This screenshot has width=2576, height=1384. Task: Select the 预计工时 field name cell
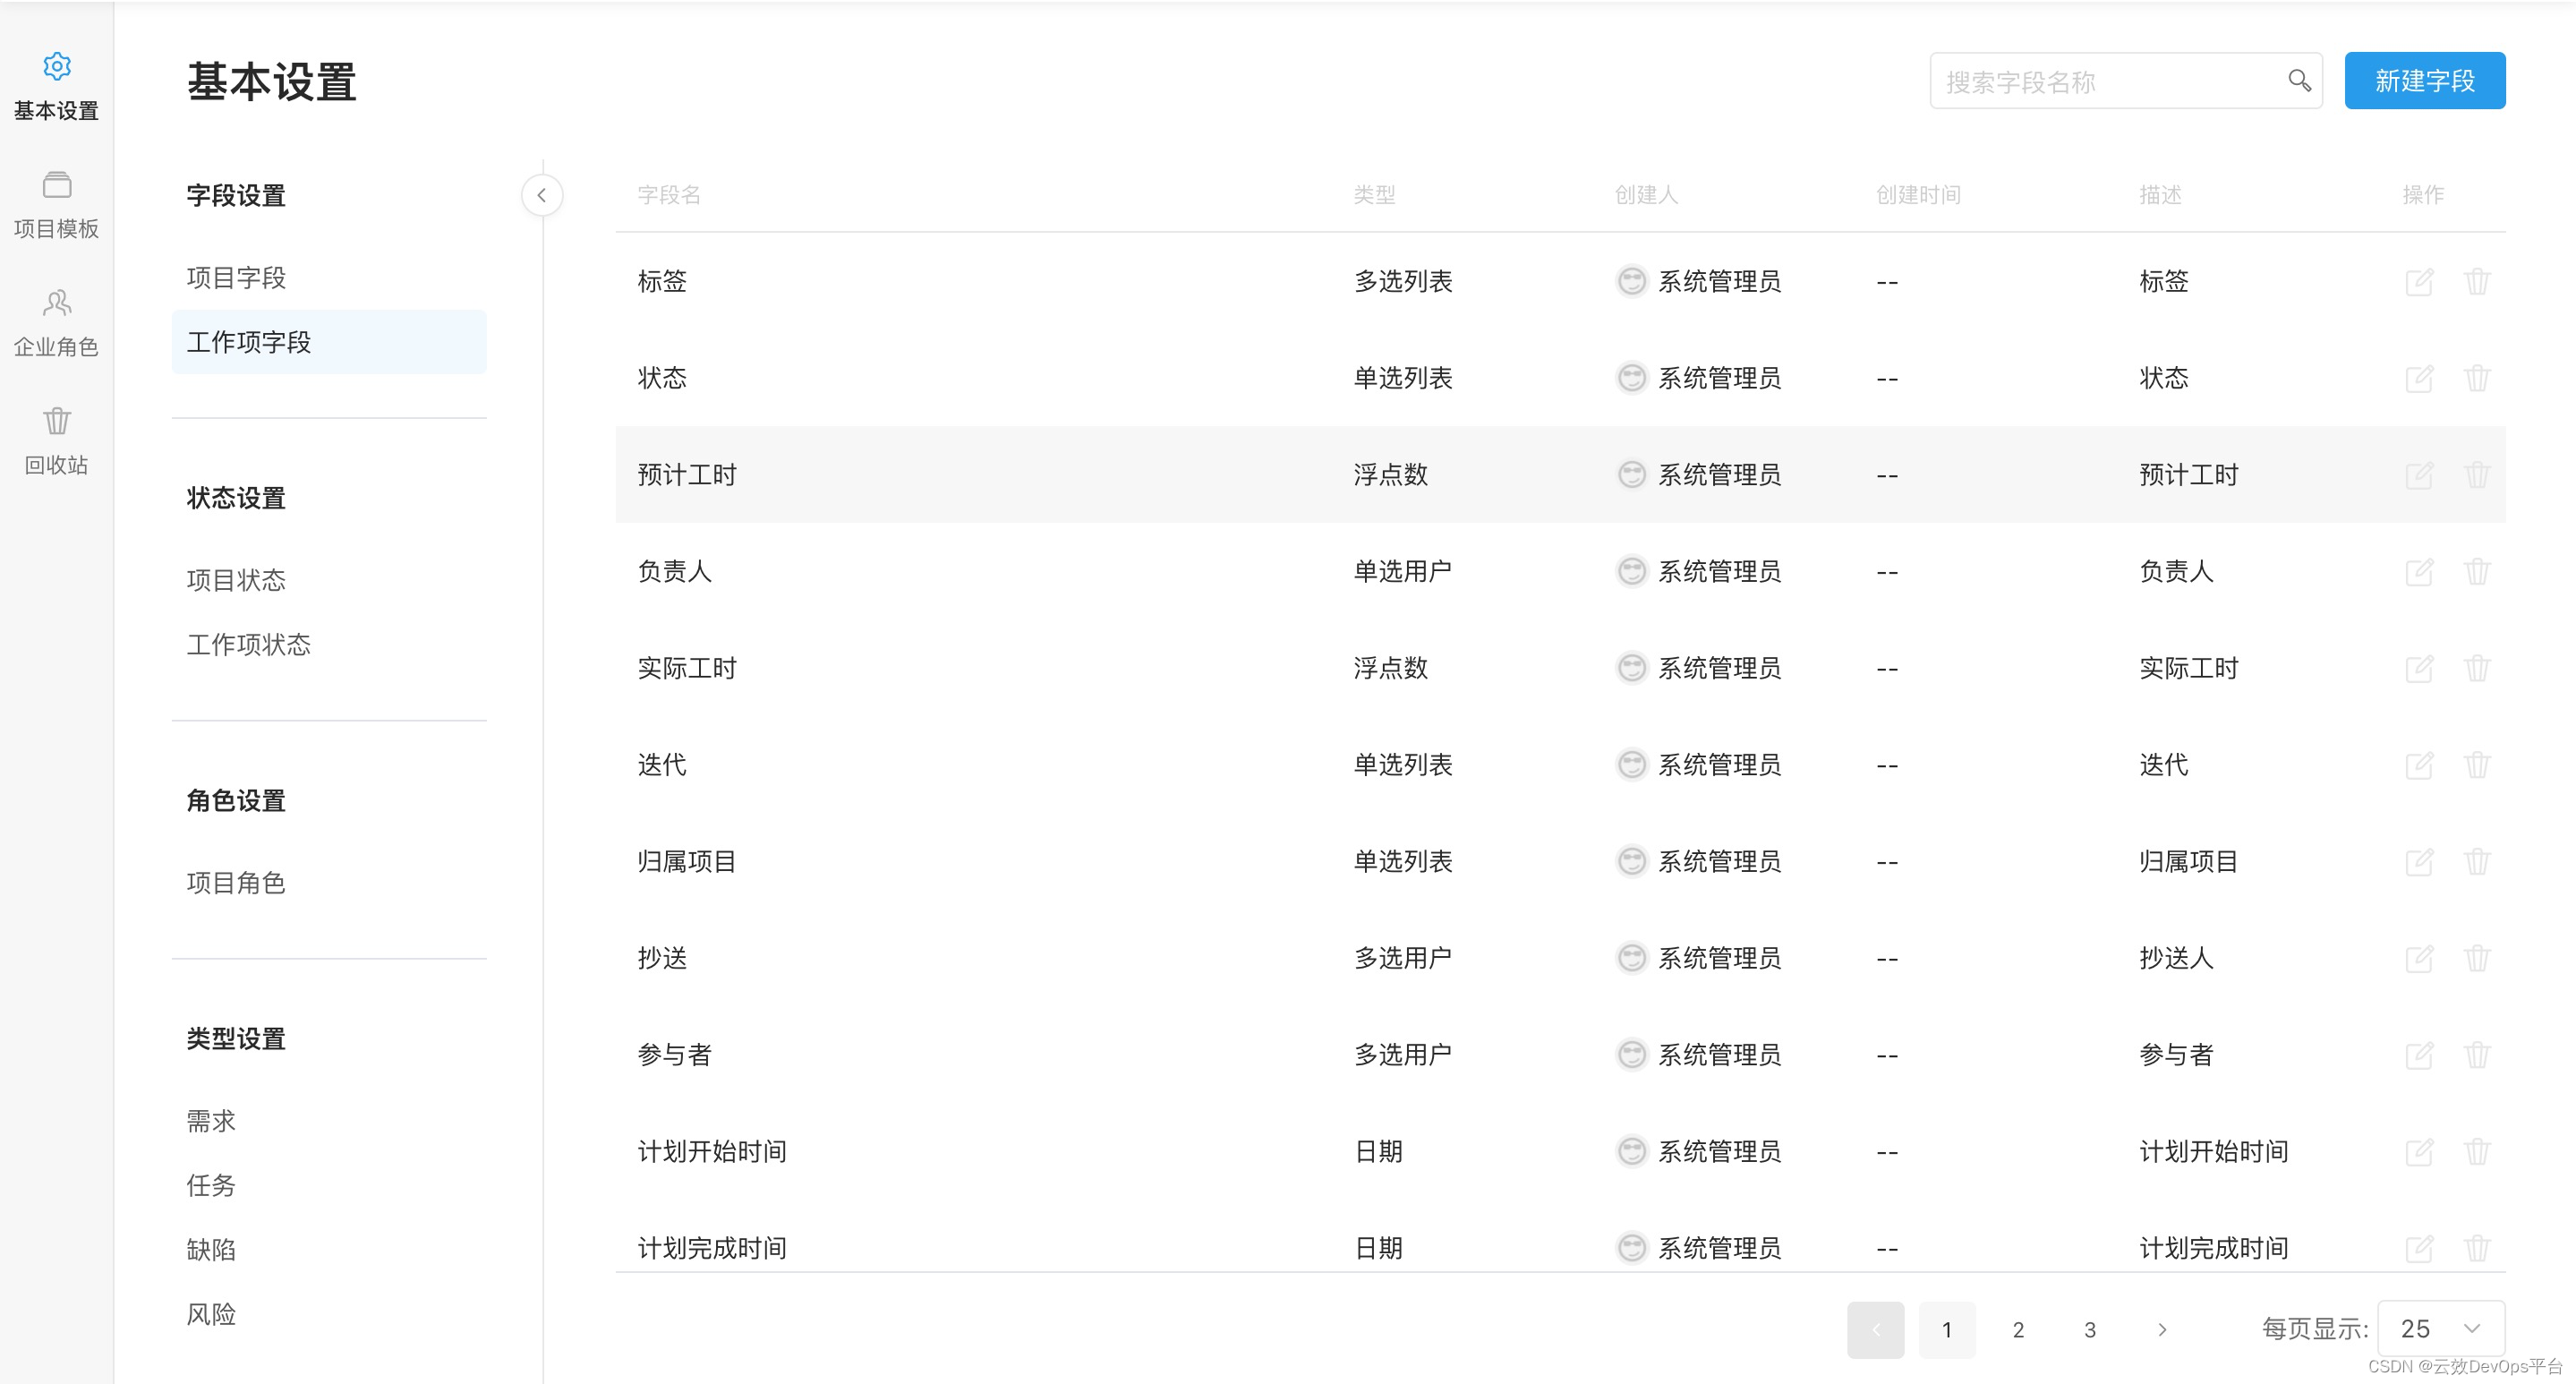click(x=687, y=475)
